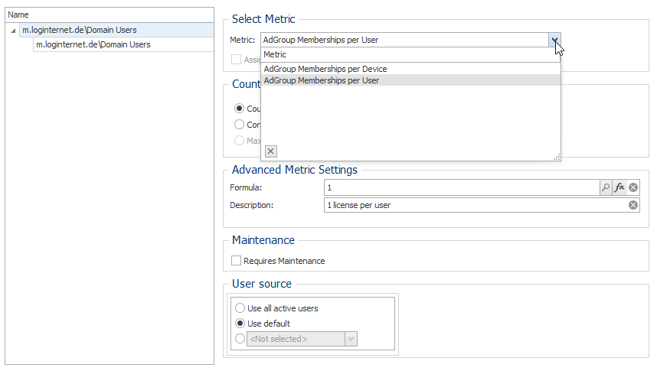Toggle the partially hidden Assi… checkbox

coord(237,60)
